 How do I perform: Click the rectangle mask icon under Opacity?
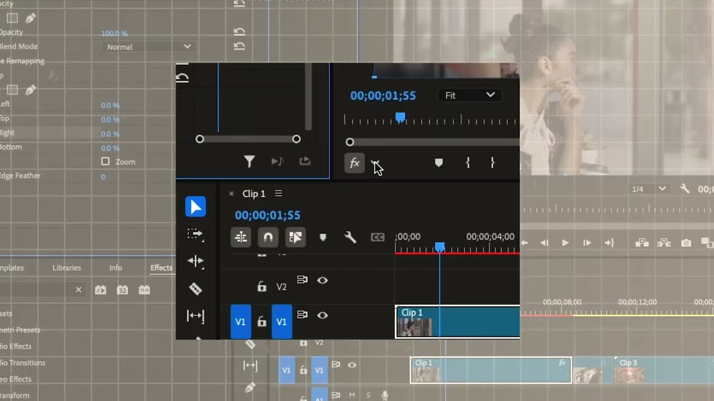(x=12, y=18)
